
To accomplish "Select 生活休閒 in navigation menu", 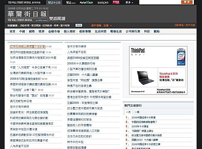I will coord(101,31).
